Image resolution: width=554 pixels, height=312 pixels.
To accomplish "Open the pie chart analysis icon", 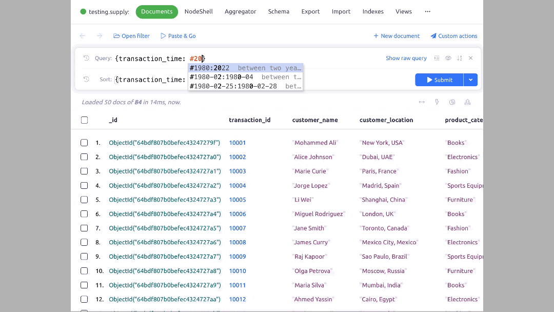I will (x=452, y=102).
